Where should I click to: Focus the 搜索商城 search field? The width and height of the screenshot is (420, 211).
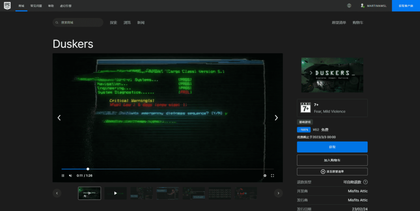click(78, 22)
